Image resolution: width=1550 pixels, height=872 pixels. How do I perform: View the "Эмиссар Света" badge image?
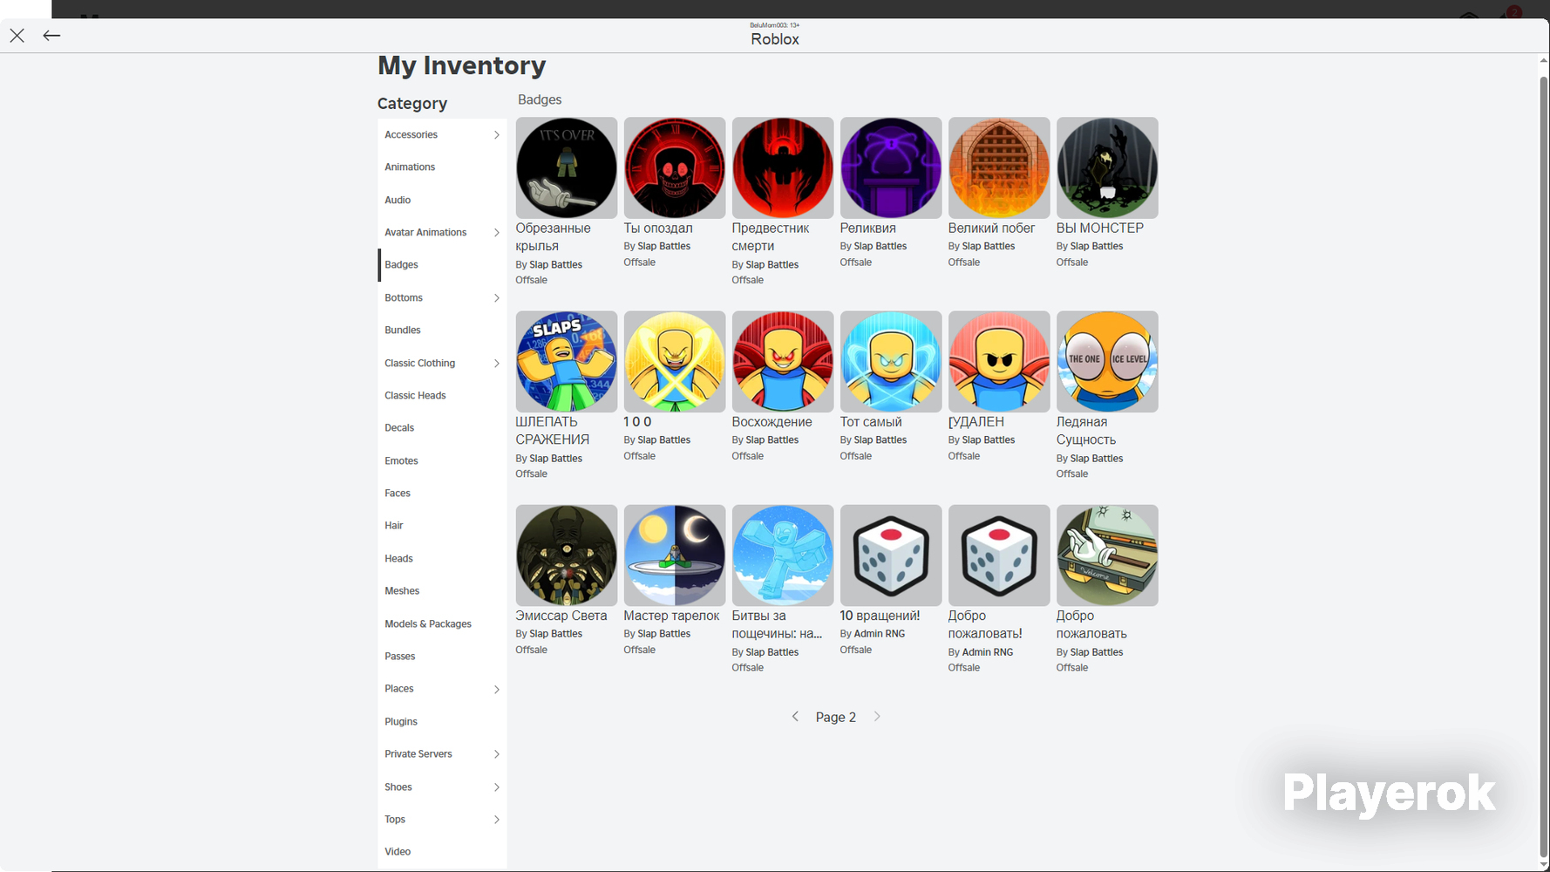coord(567,555)
